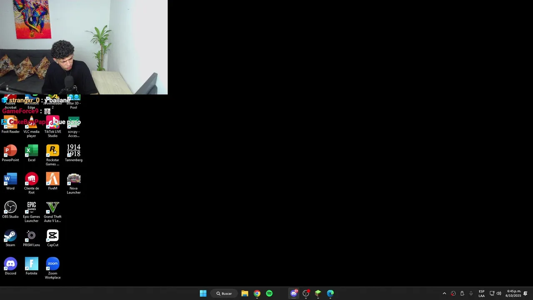The height and width of the screenshot is (300, 533).
Task: Click the volume speaker tray icon
Action: click(499, 293)
